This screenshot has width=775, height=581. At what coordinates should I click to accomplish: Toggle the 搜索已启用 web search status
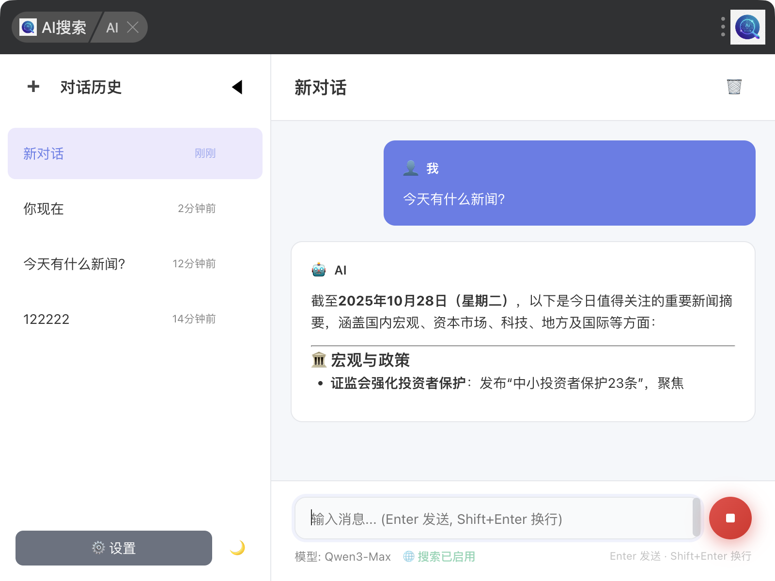(x=439, y=556)
